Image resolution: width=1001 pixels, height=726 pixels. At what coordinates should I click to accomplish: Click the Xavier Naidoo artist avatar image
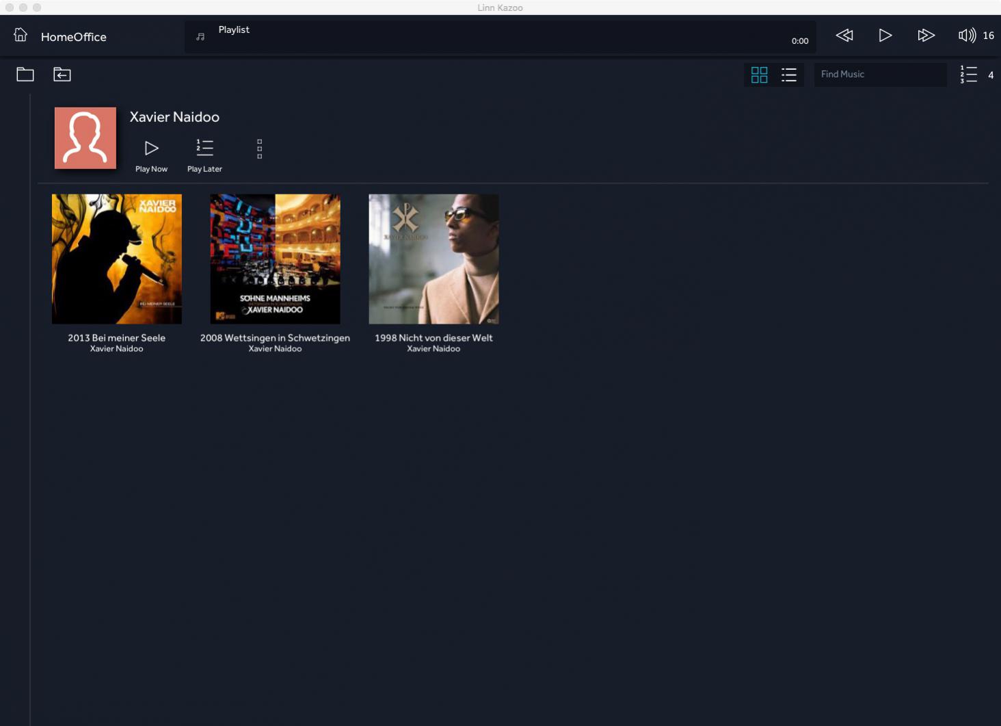tap(85, 138)
